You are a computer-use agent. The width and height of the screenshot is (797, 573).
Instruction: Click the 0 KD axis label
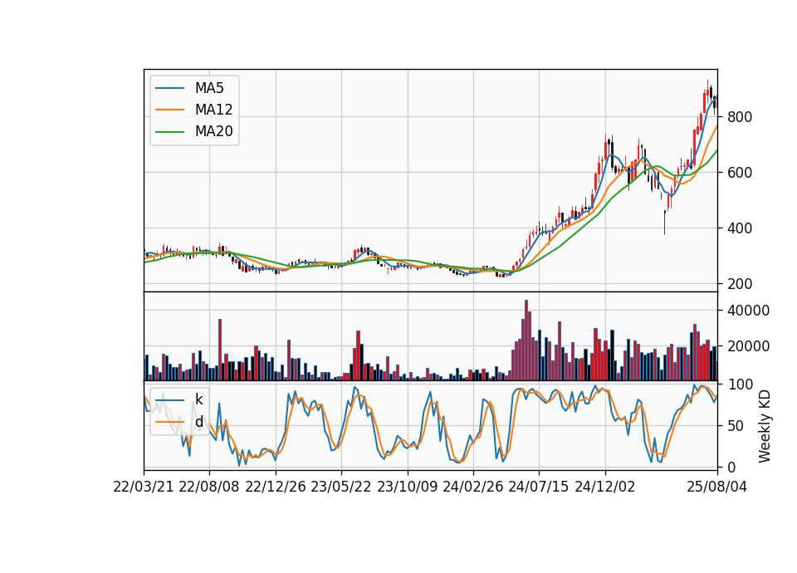click(731, 468)
